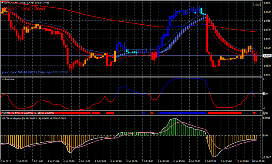Click the FXprime_V2 Final indicator label
The height and width of the screenshot is (164, 272).
28,113
